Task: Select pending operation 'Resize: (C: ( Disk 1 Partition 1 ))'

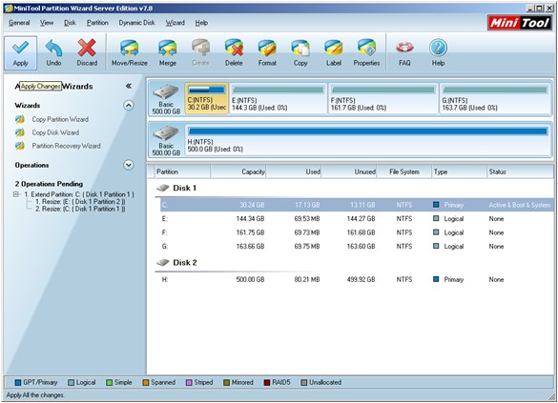Action: (x=80, y=209)
